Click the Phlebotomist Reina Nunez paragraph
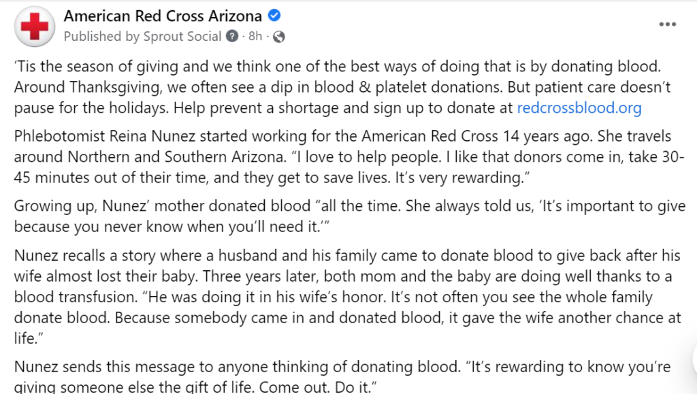The image size is (697, 394). coord(349,157)
